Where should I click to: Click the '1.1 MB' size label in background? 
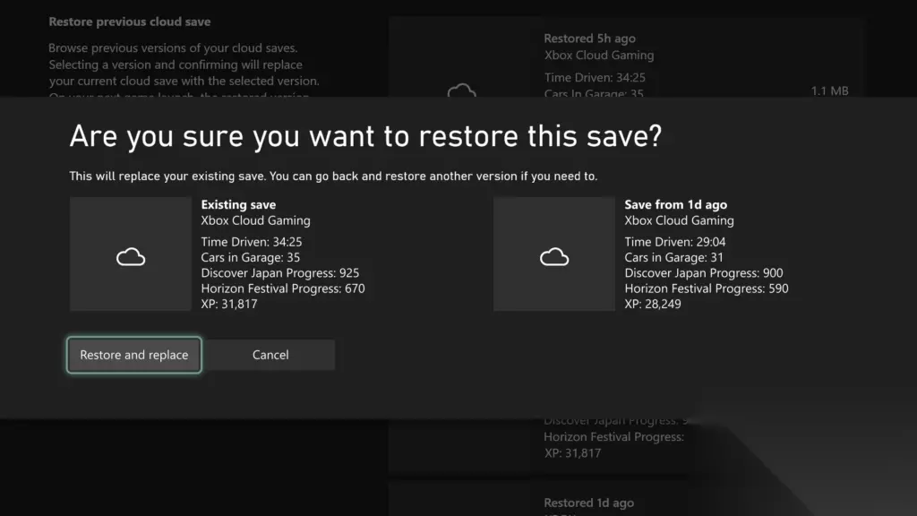tap(829, 91)
